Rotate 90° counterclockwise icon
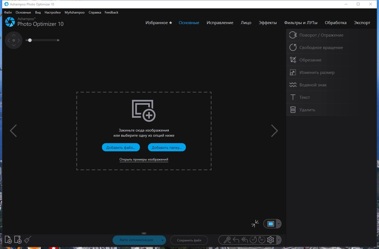The image size is (379, 249). point(253,240)
